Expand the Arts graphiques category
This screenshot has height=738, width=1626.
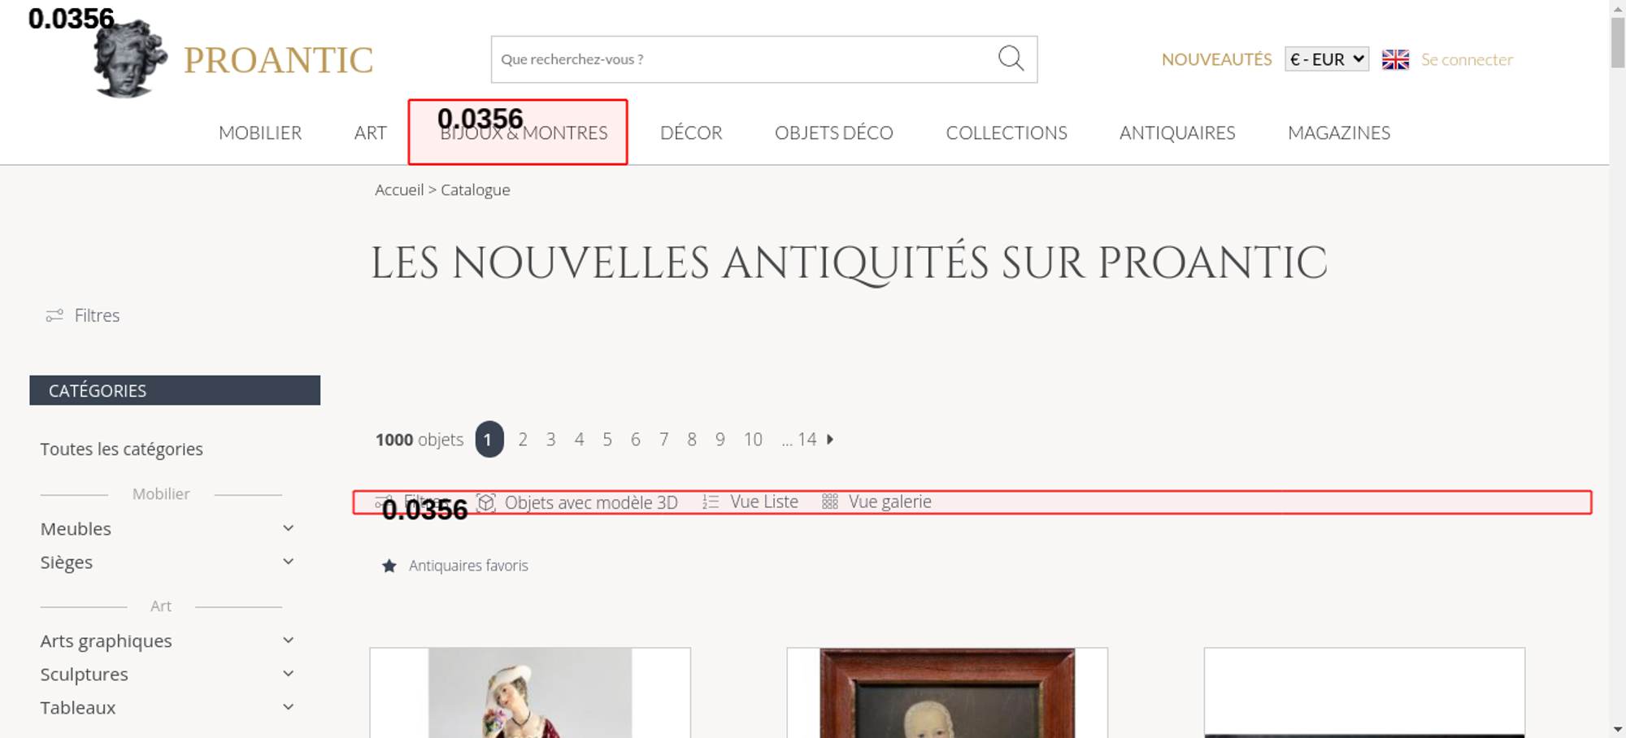click(x=288, y=640)
